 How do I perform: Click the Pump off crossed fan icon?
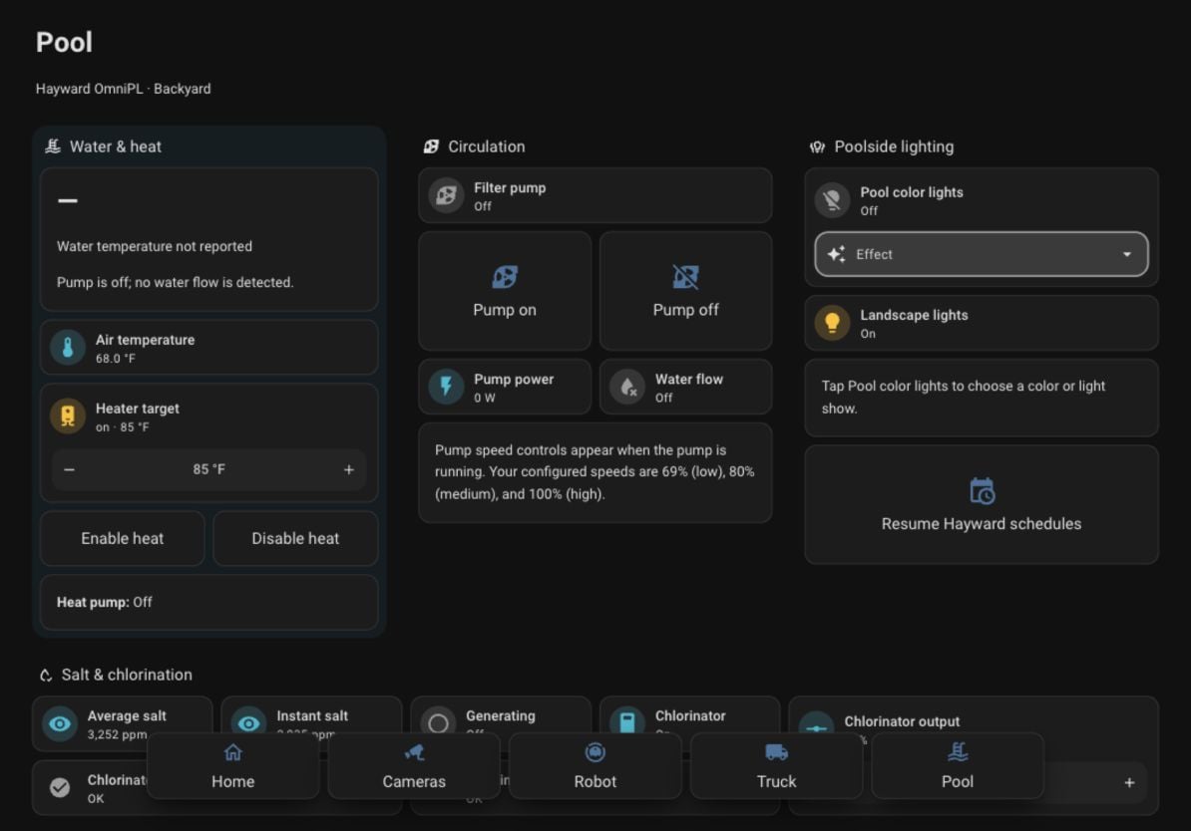[685, 277]
